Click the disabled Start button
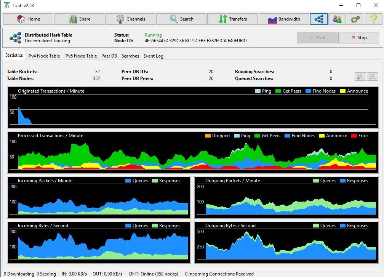The height and width of the screenshot is (277, 384). pyautogui.click(x=317, y=38)
